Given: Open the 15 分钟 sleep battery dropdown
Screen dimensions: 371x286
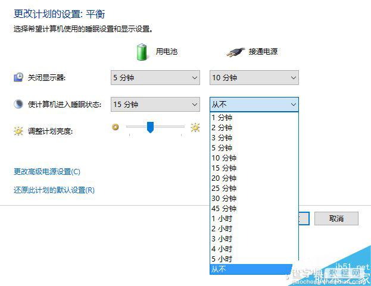Looking at the screenshot, I should click(155, 105).
